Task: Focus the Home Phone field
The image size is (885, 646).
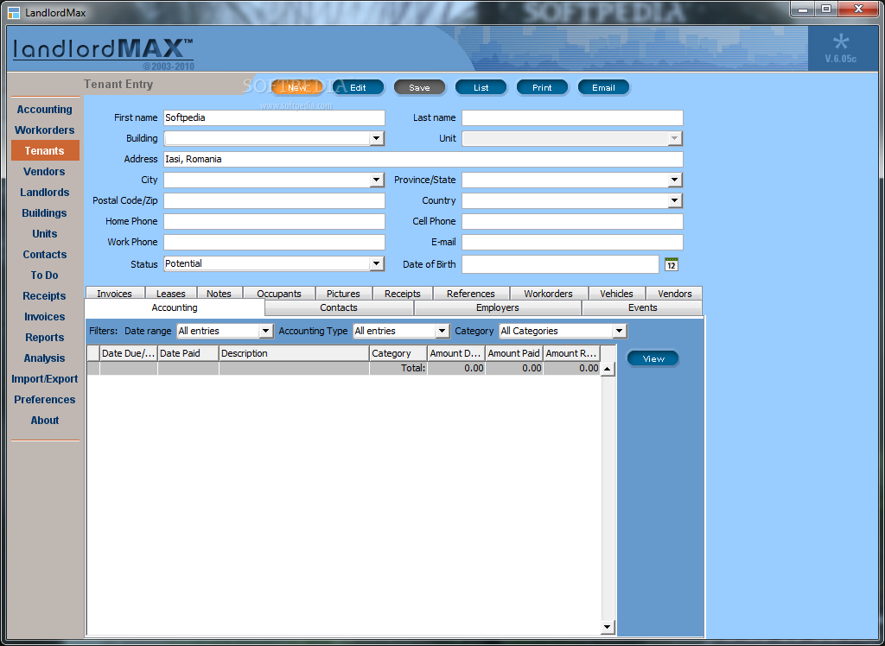Action: point(274,221)
